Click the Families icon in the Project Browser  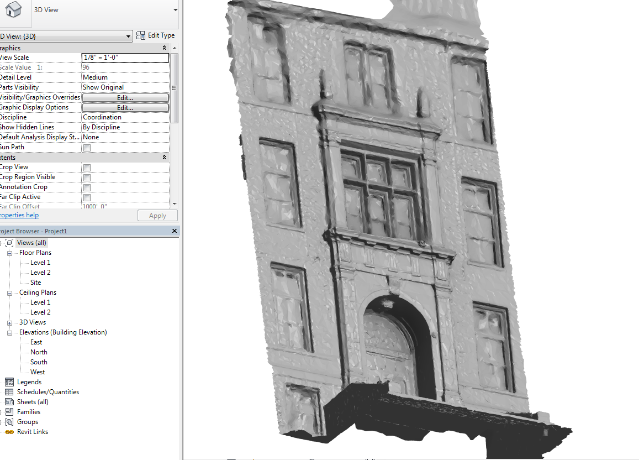[x=9, y=411]
